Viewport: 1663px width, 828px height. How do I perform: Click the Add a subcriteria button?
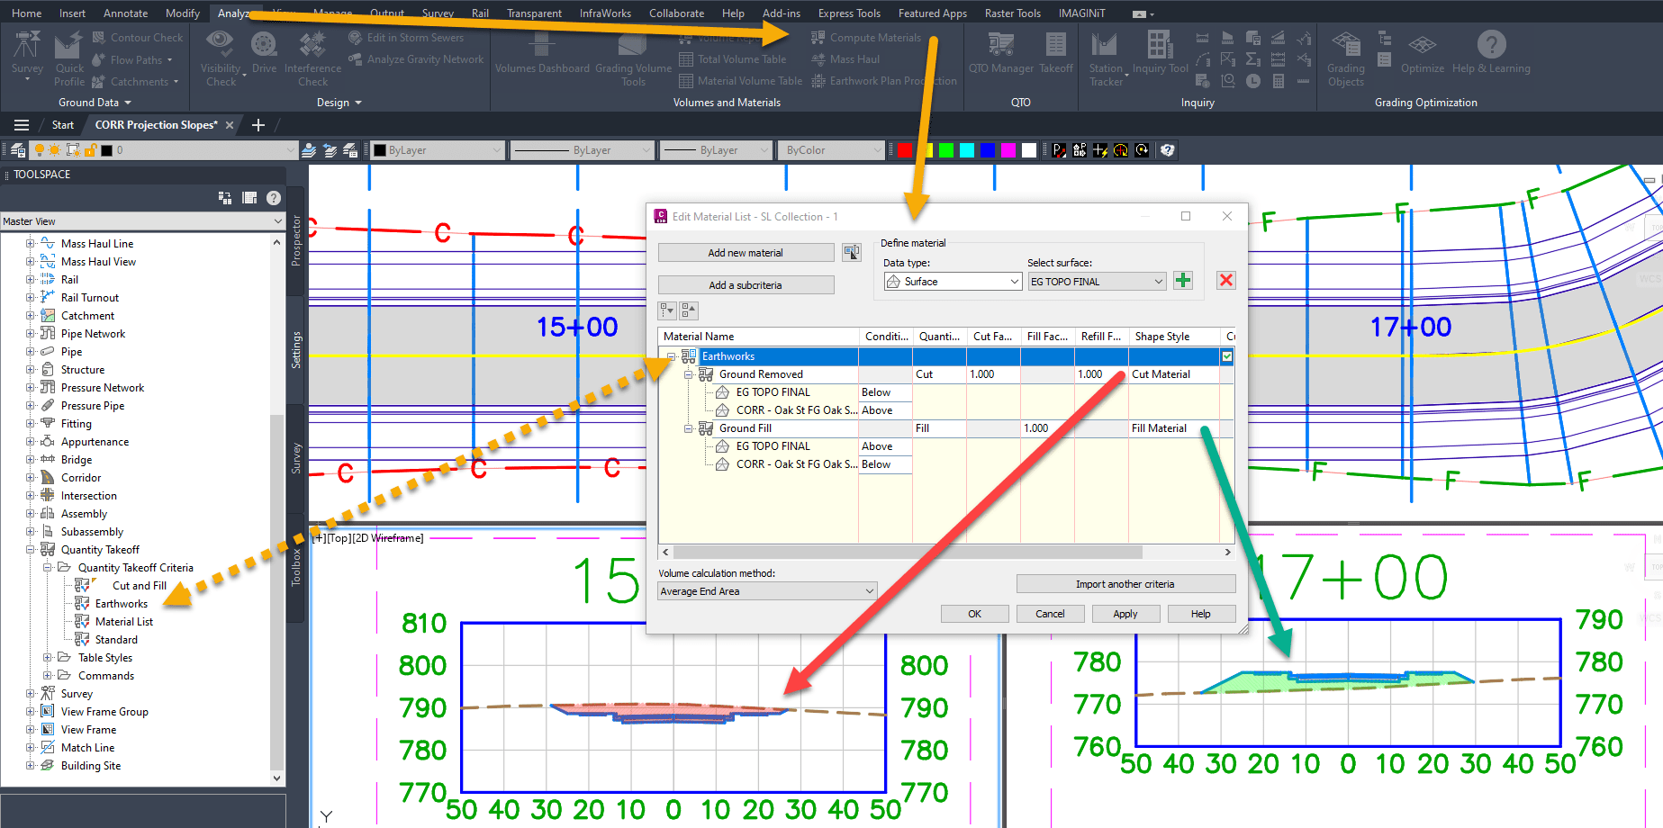746,285
